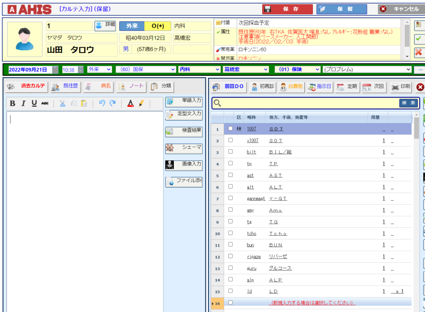
Task: Check the box for amy row
Action: click(x=230, y=210)
